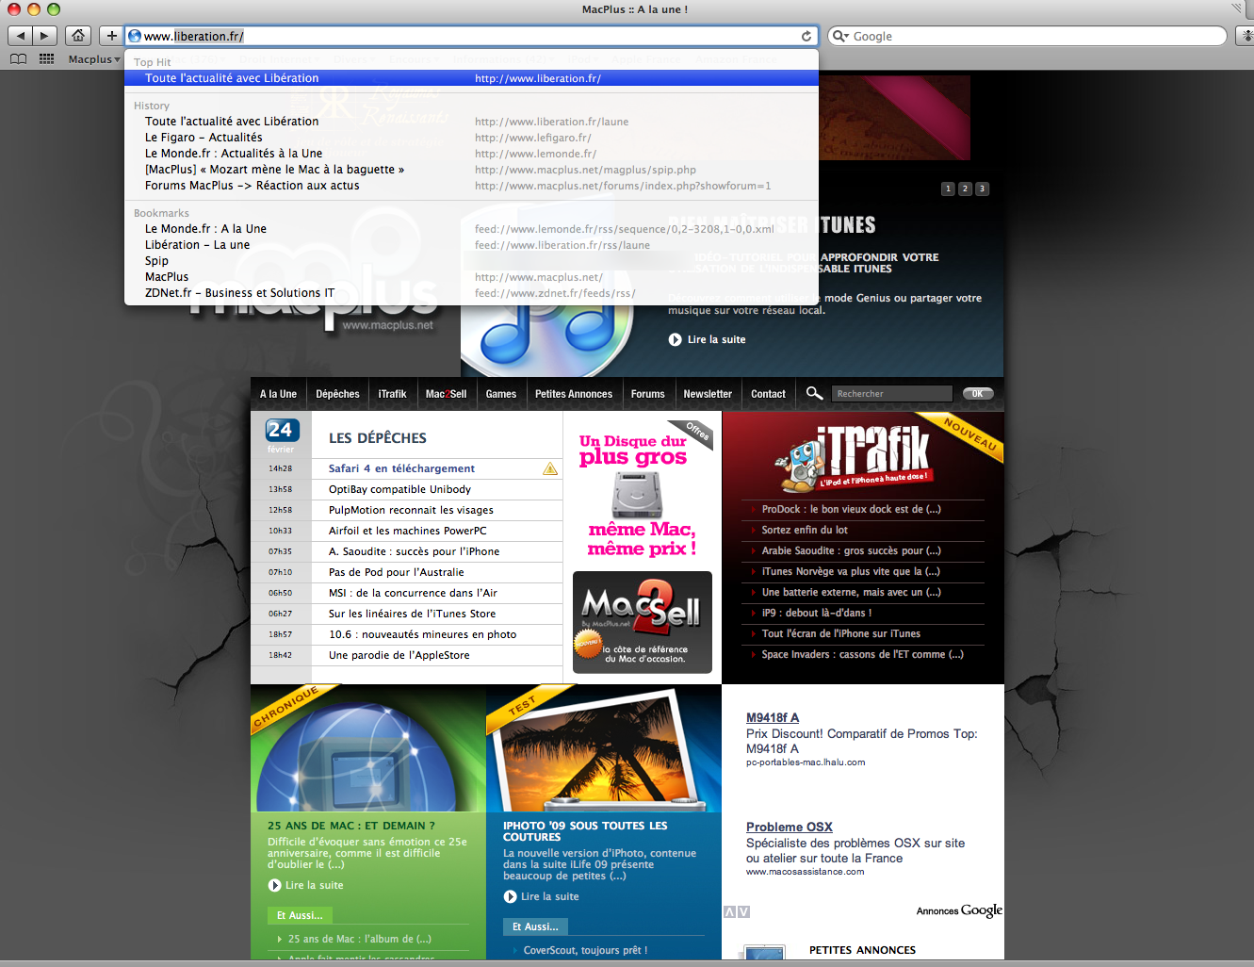Viewport: 1254px width, 967px height.
Task: Open Une parodie de l'AppleStore dépêche
Action: pos(399,655)
